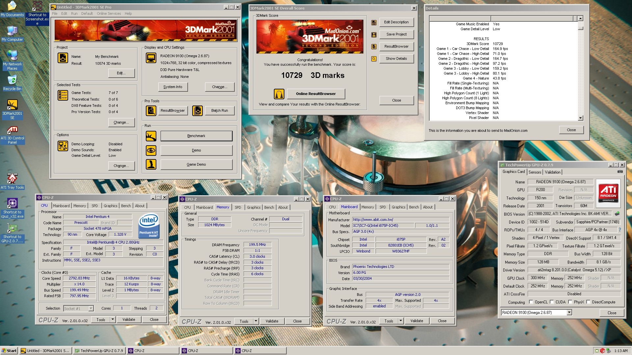Screen dimensions: 632x355
Task: Click the Demo eye icon
Action: tap(151, 150)
